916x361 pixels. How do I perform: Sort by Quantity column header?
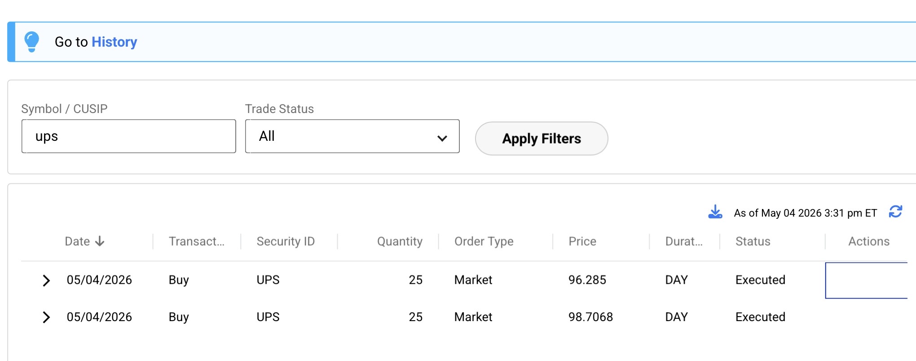coord(400,241)
